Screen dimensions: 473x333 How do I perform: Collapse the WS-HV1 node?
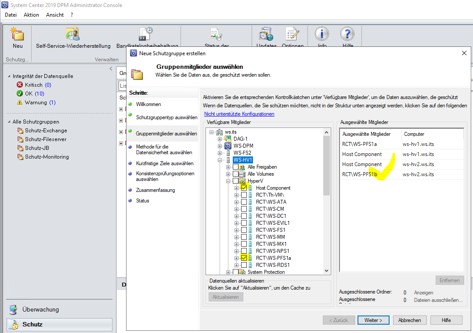click(220, 159)
